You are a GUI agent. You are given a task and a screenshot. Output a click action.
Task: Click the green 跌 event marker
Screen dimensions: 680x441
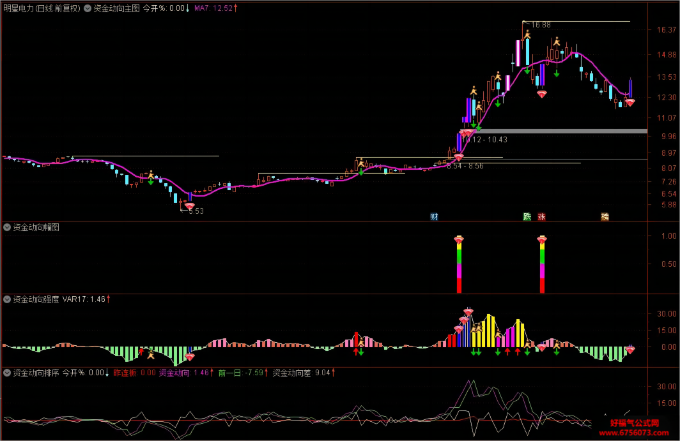tap(527, 216)
